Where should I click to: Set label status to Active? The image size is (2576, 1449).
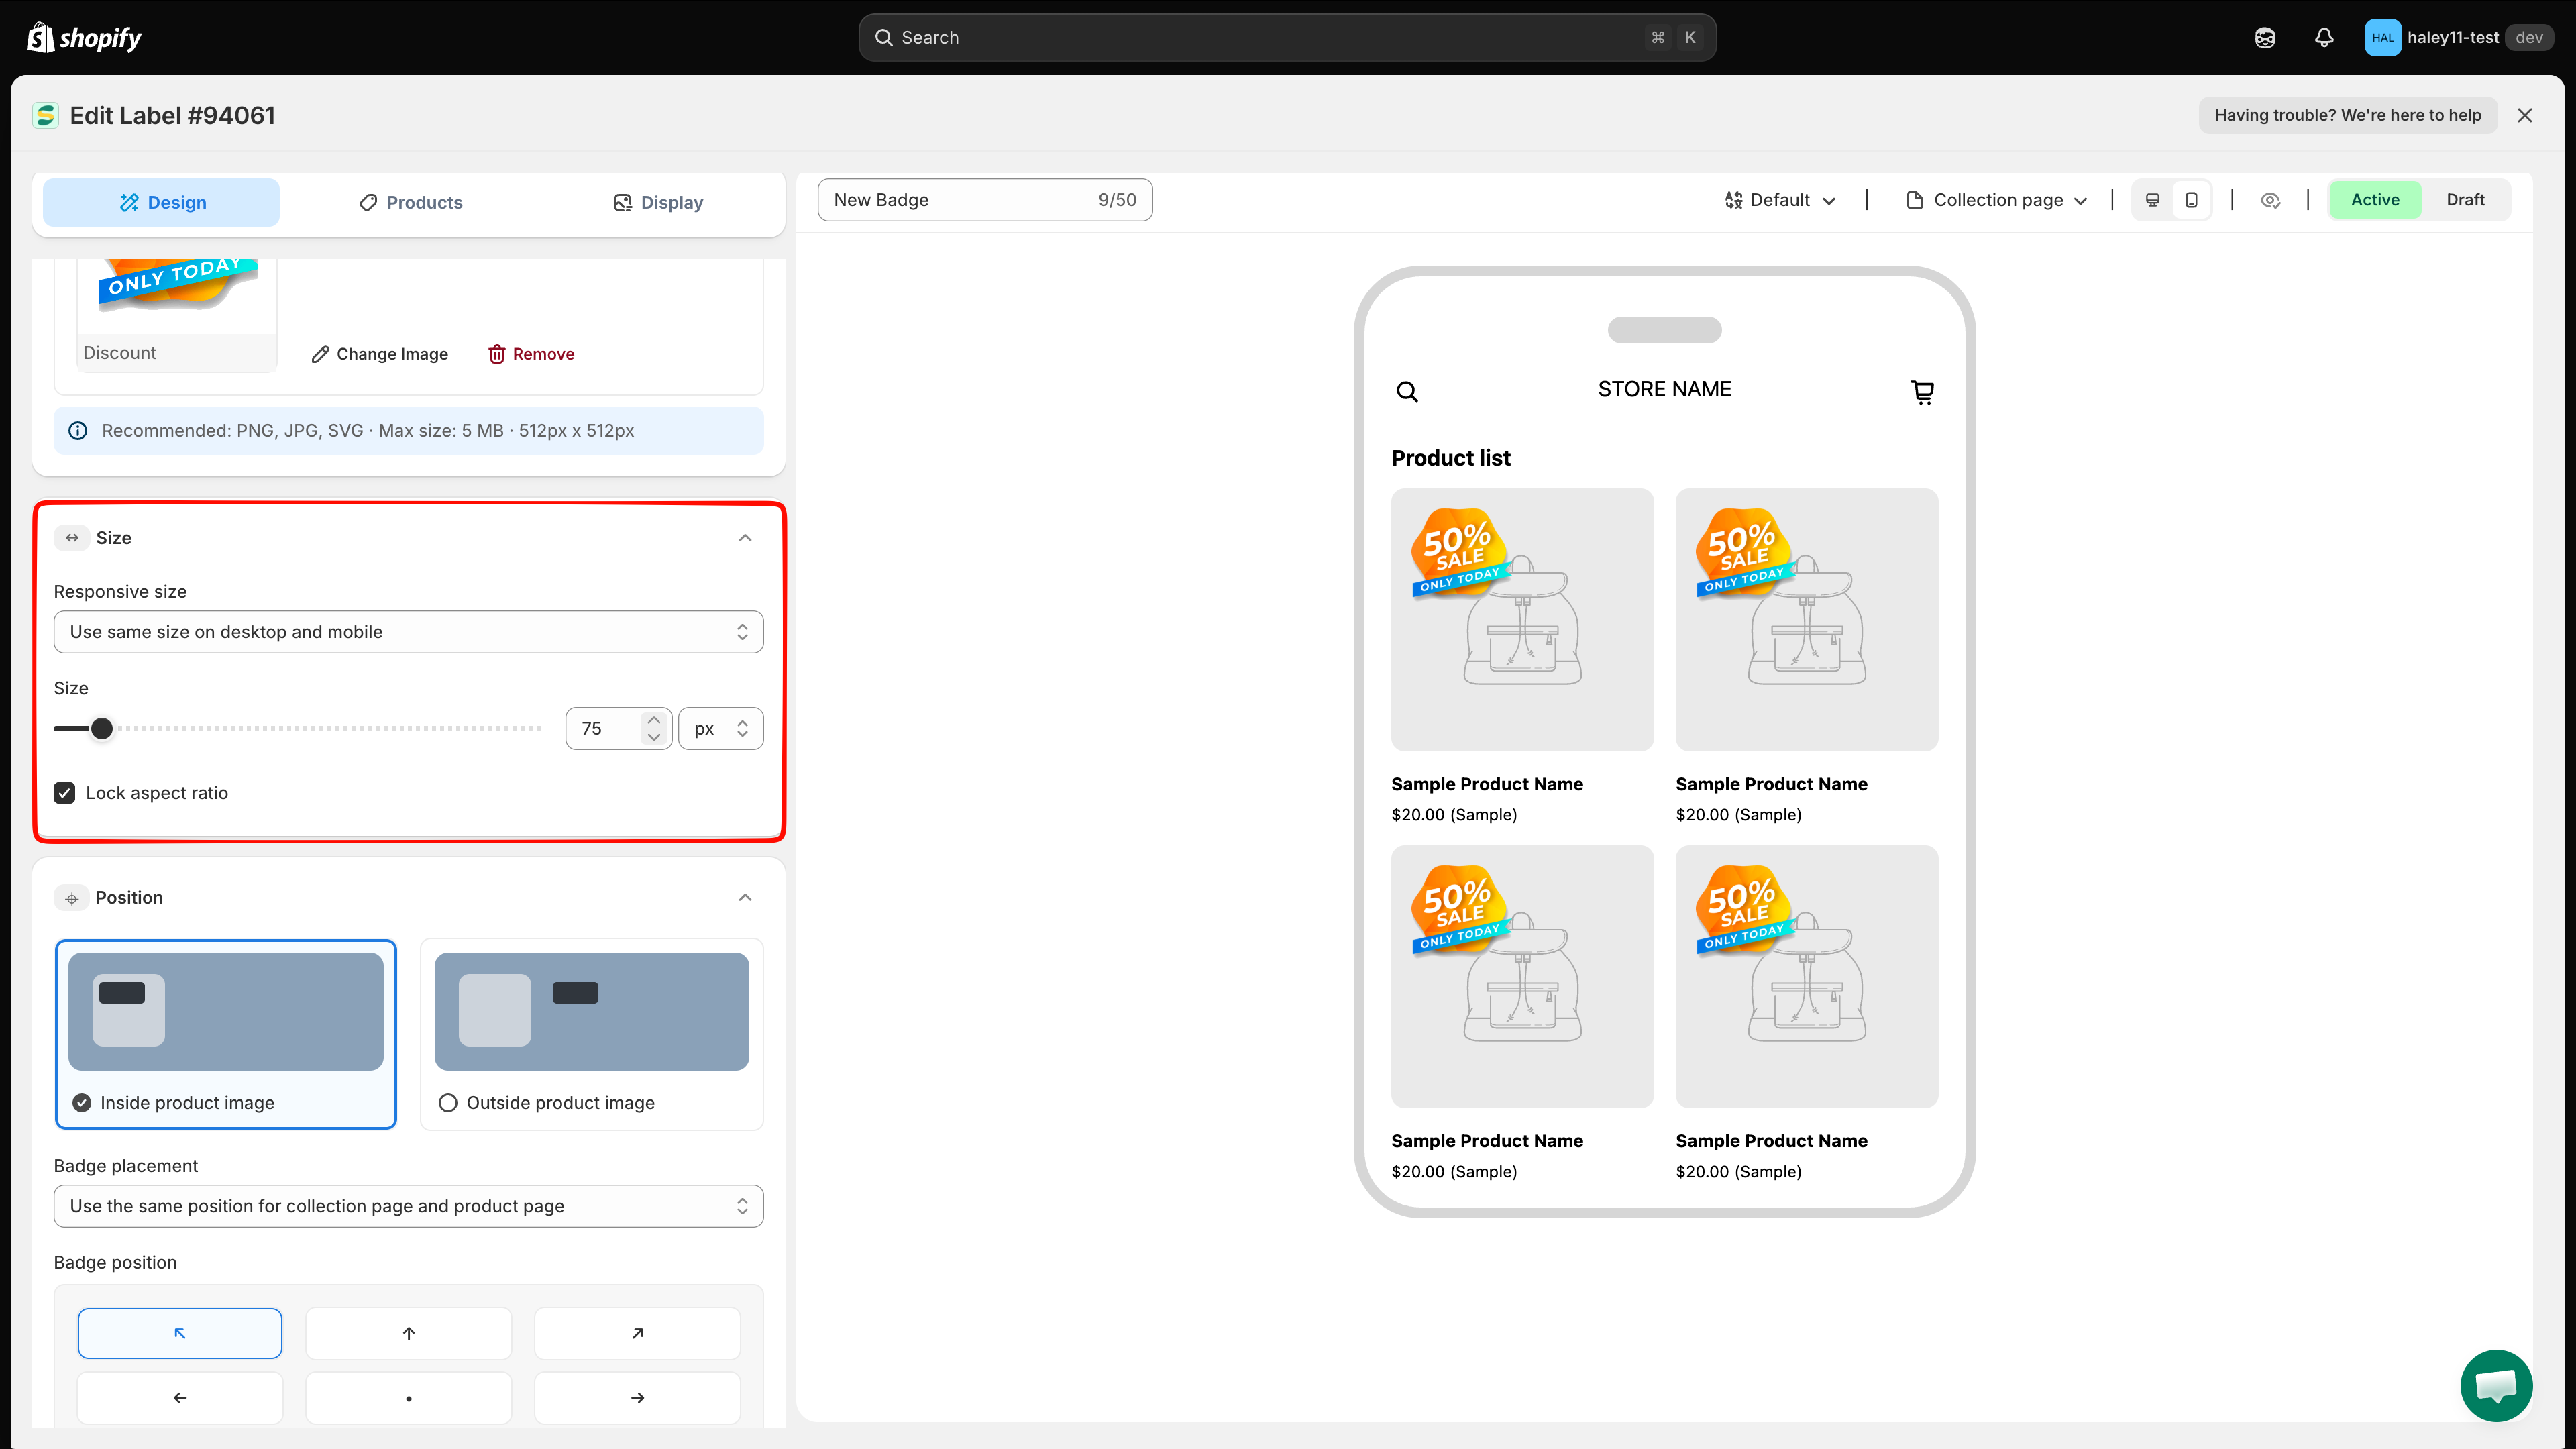pyautogui.click(x=2375, y=200)
